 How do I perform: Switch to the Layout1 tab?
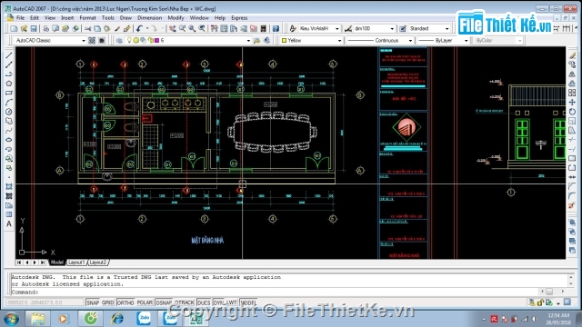pyautogui.click(x=76, y=263)
